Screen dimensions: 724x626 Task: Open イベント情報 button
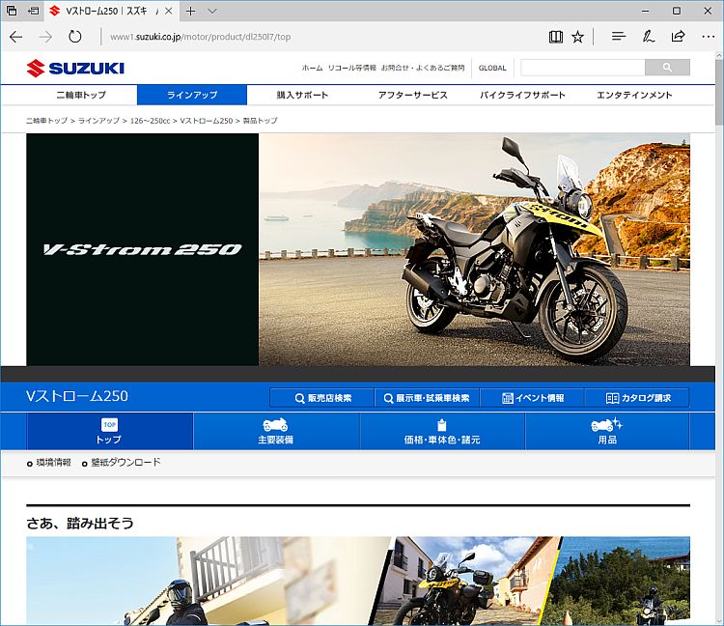[532, 398]
